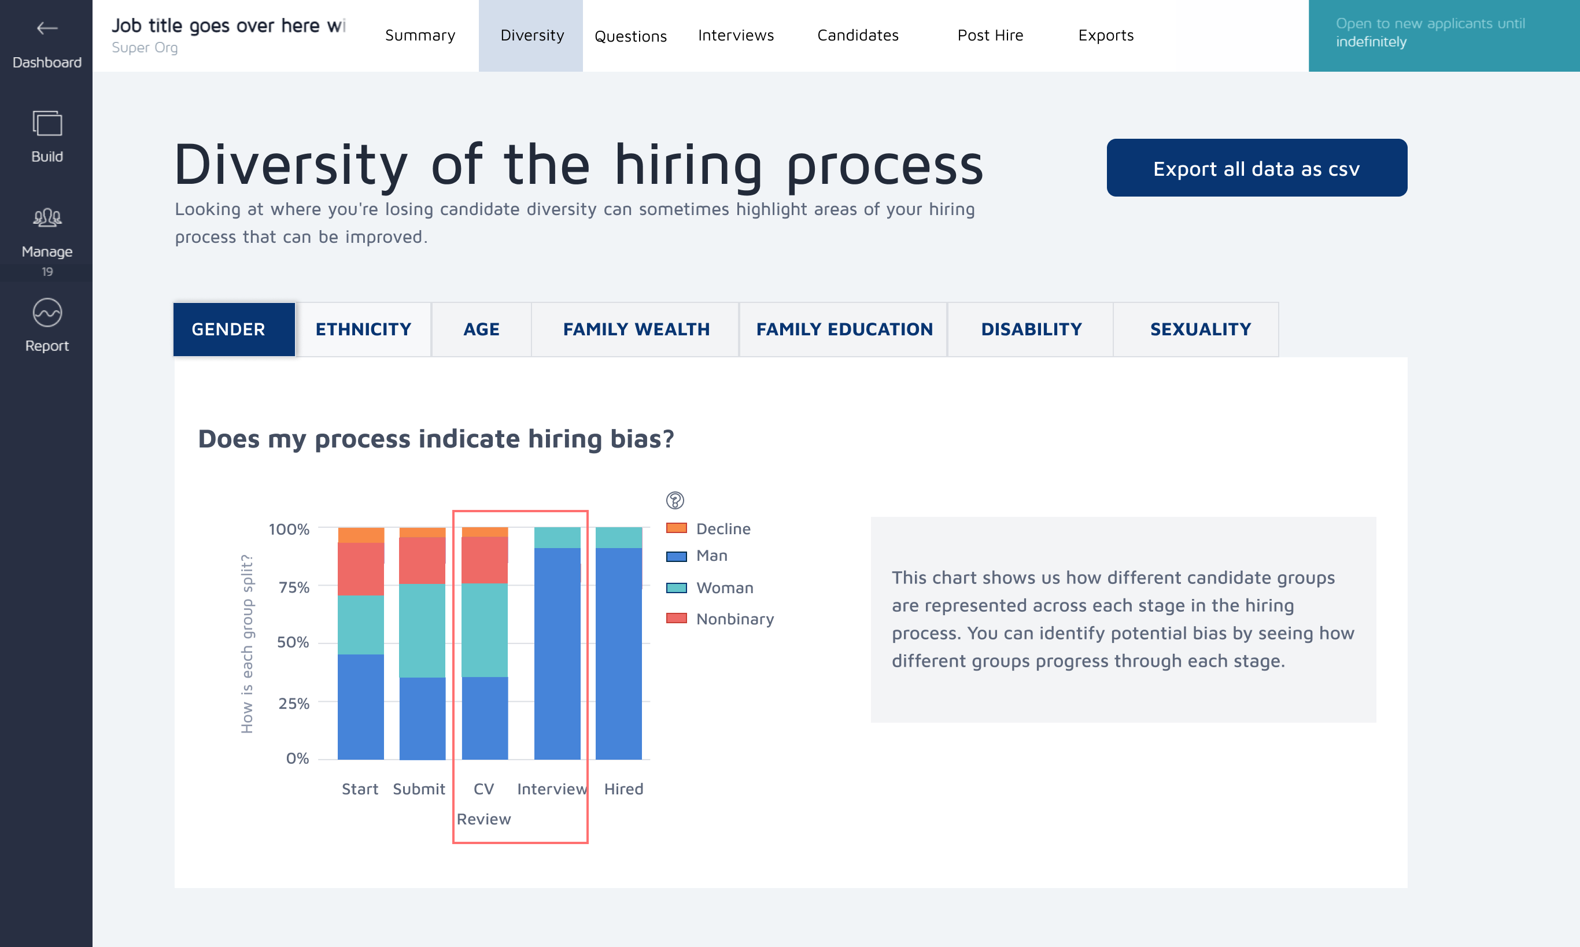Open the Manage people icon
Image resolution: width=1580 pixels, height=947 pixels.
coord(47,218)
